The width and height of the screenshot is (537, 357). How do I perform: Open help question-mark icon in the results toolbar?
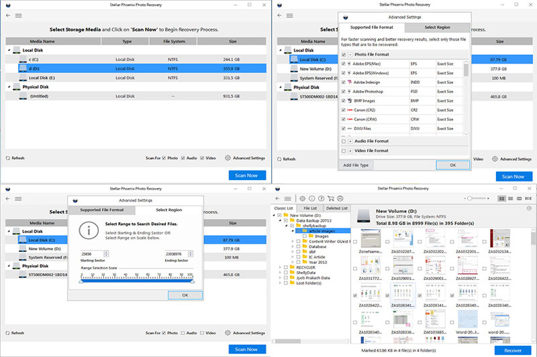321,198
